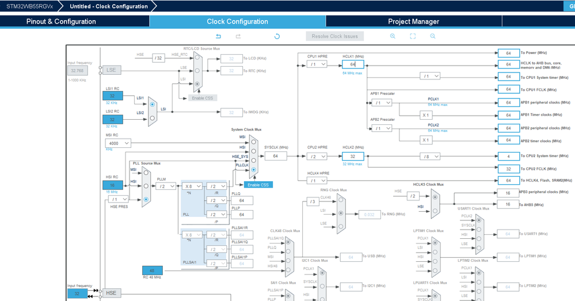Select HSI in the PLL Source Mux

[x=146, y=186]
